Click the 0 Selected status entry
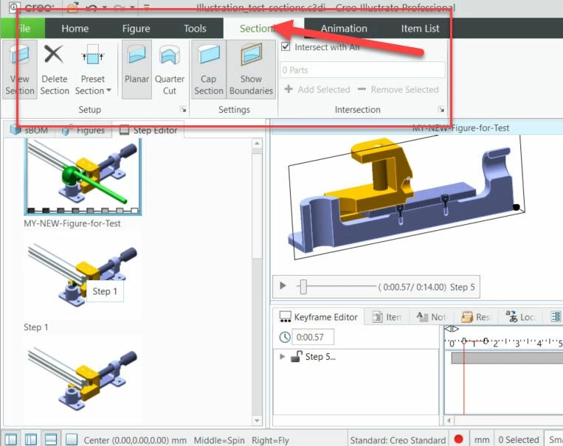 coord(519,440)
